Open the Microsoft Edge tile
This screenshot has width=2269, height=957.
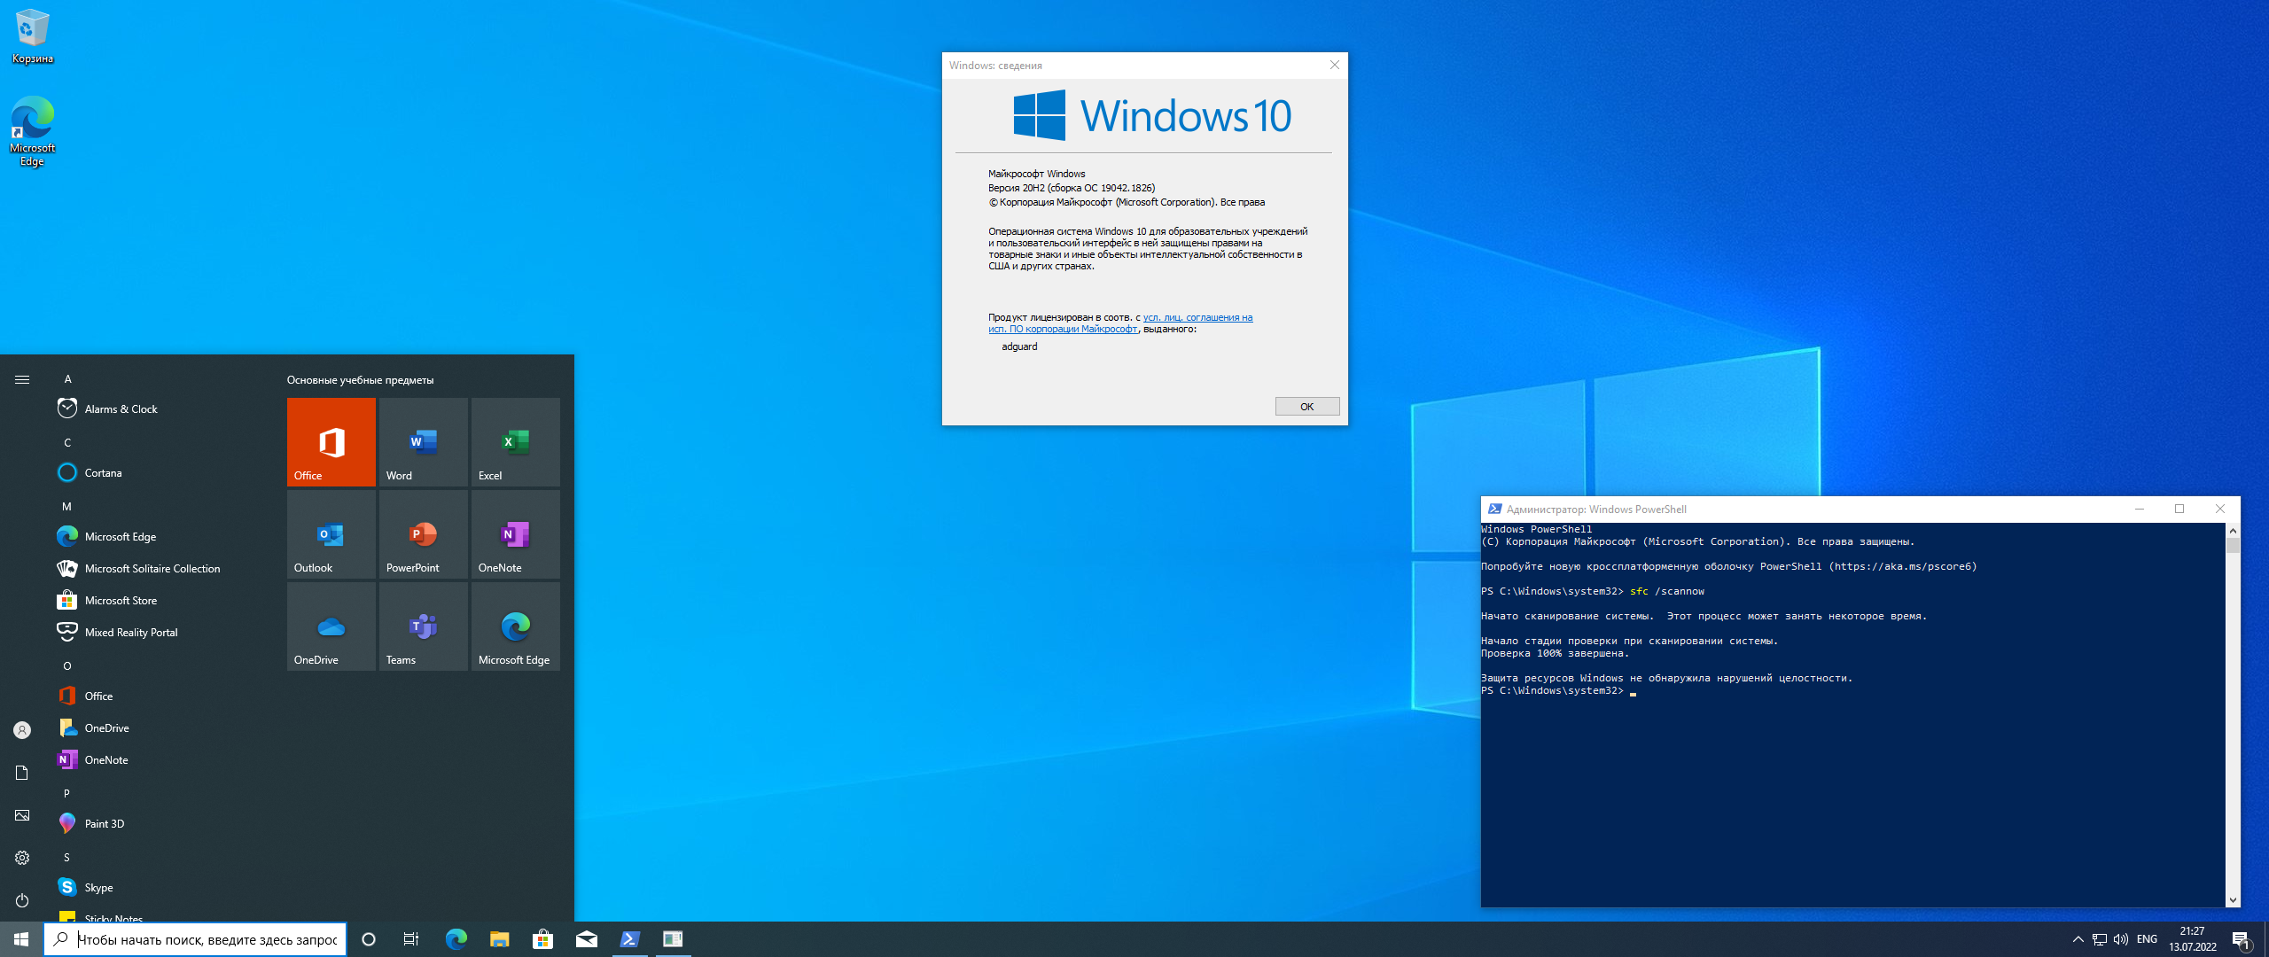515,626
